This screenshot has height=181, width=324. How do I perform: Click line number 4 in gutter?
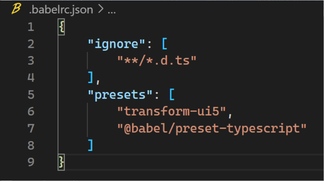[30, 77]
